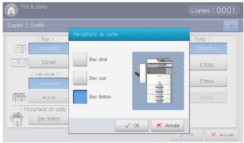Screen dimensions: 244x143
Task: Click the Sortie breadcrumb text
Action: (x=38, y=25)
